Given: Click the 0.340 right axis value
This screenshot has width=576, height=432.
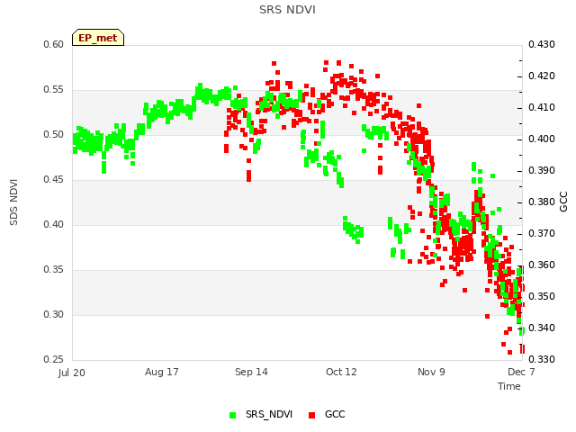Looking at the screenshot, I should pyautogui.click(x=542, y=328).
